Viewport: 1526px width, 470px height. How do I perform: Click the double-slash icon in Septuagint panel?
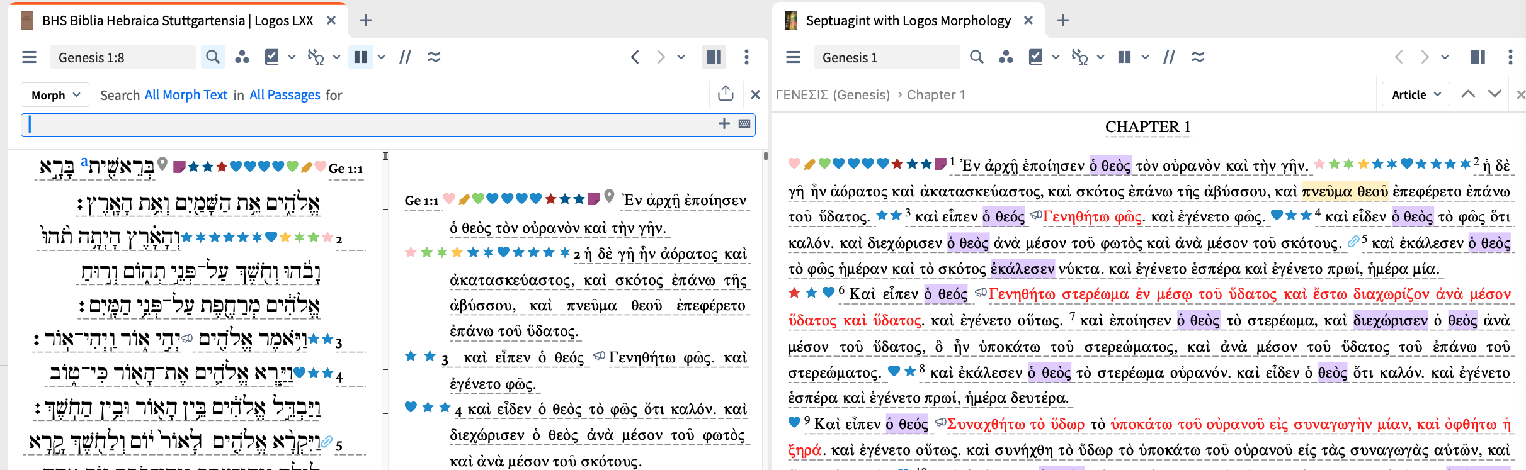[1170, 57]
